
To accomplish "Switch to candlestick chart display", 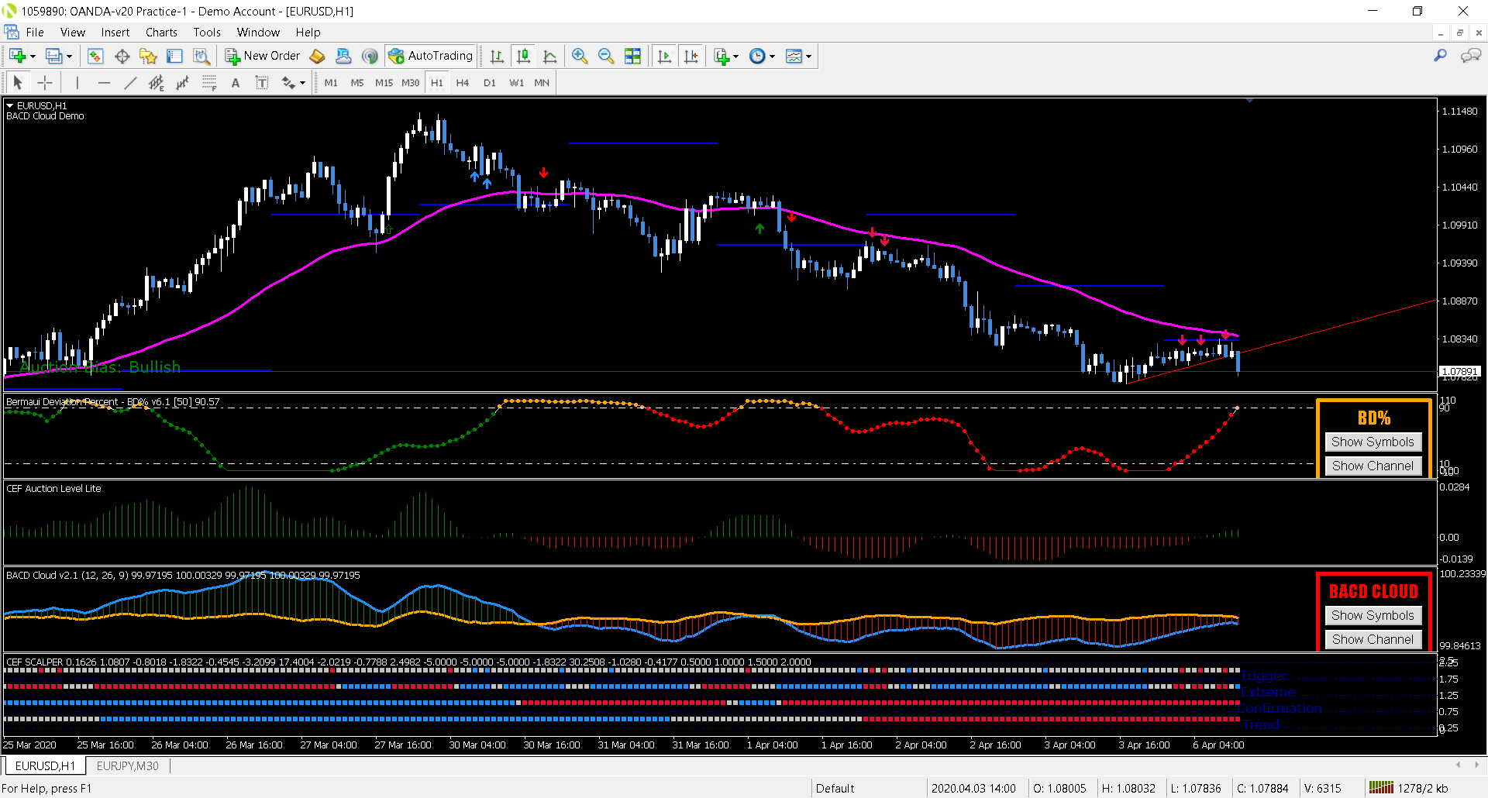I will 524,56.
